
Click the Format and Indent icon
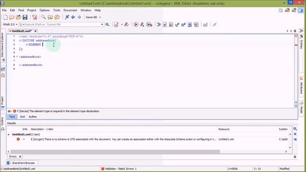[x=159, y=24]
